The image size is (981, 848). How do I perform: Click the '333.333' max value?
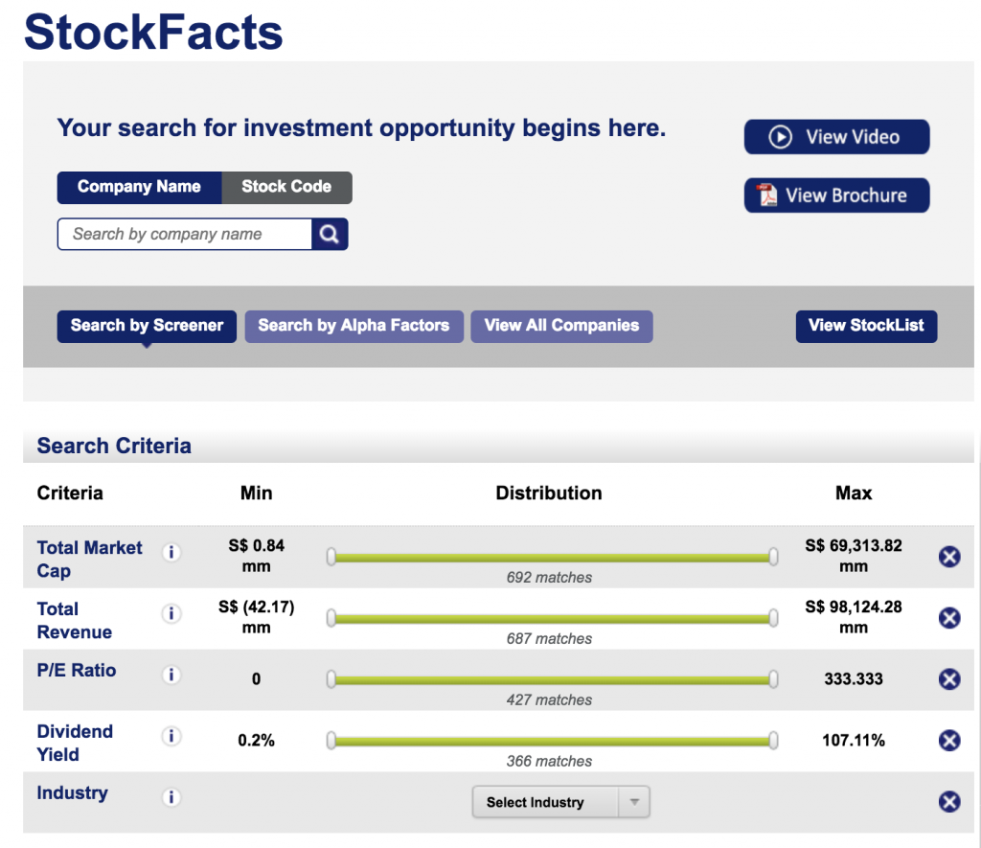854,679
